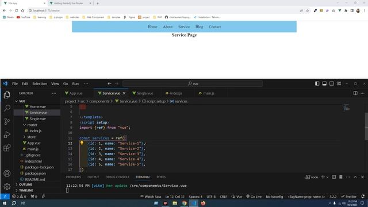Image resolution: width=368 pixels, height=207 pixels.
Task: Open the Accounts menu in activity bar
Action: pyautogui.click(x=7, y=173)
